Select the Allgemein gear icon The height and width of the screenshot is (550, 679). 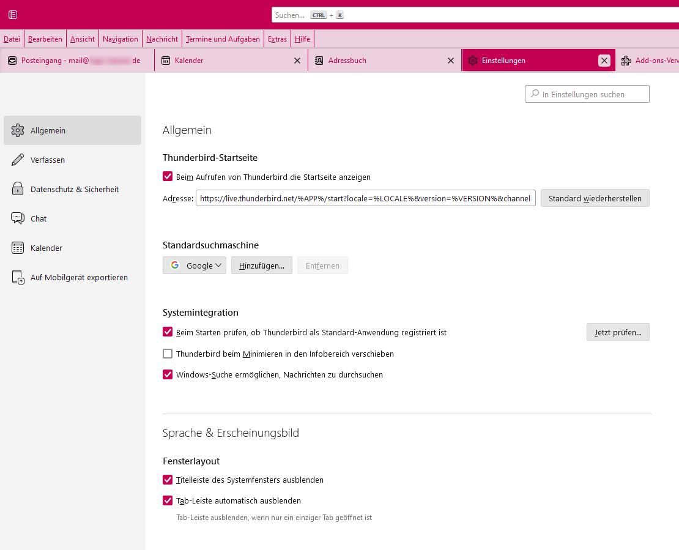[18, 130]
